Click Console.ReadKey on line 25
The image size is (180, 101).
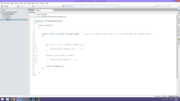pos(53,66)
